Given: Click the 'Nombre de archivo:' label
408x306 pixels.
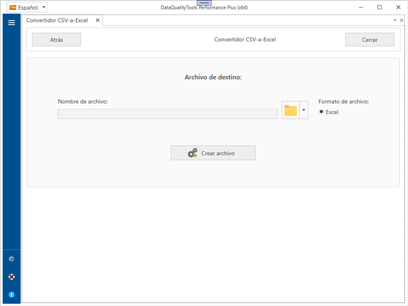Looking at the screenshot, I should click(x=83, y=102).
